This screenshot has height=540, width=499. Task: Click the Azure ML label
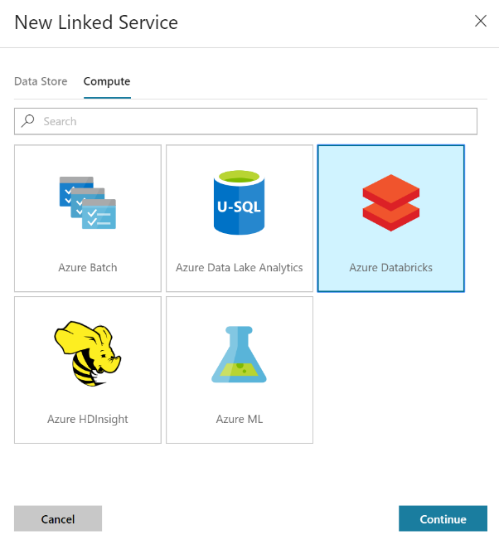pyautogui.click(x=240, y=419)
